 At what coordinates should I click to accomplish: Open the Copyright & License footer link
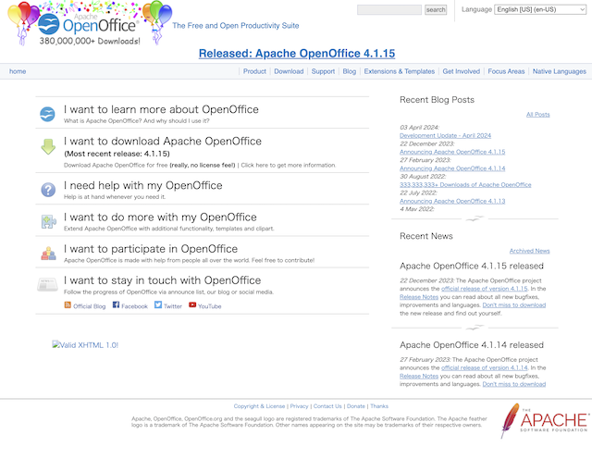tap(259, 406)
